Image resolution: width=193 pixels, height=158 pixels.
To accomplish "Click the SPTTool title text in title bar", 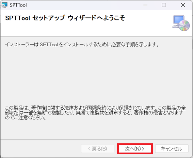I will coord(18,5).
